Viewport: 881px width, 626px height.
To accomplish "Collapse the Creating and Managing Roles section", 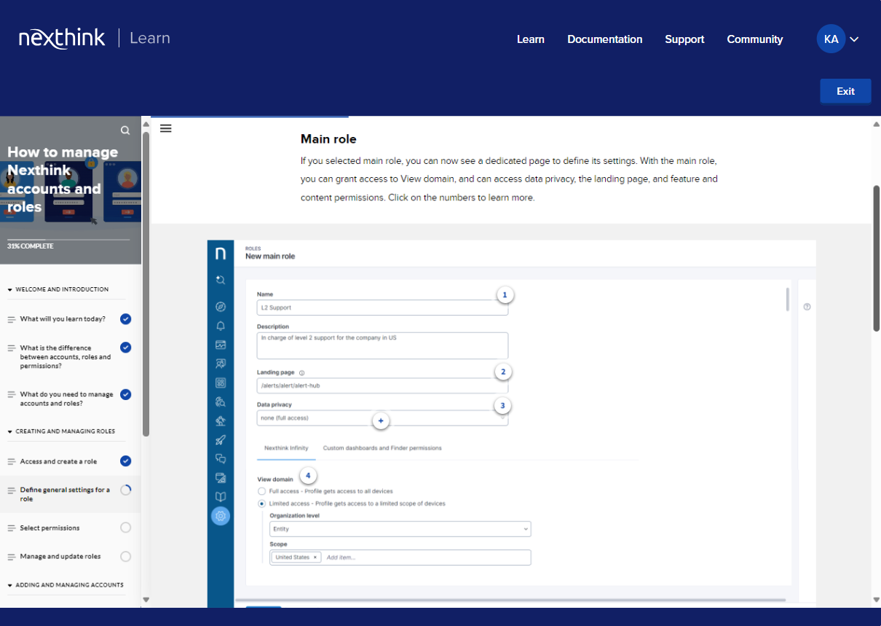I will 10,431.
